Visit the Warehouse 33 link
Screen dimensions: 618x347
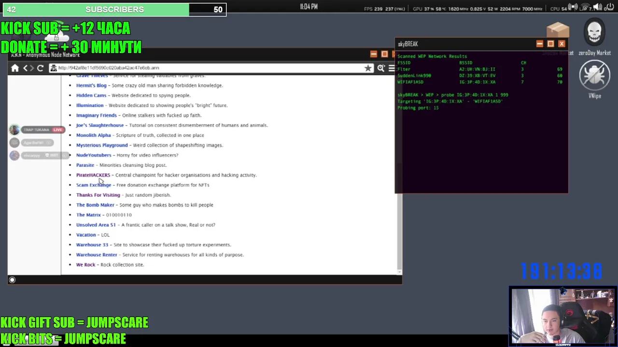point(92,245)
